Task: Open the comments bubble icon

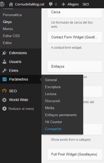Action: pyautogui.click(x=51, y=4)
